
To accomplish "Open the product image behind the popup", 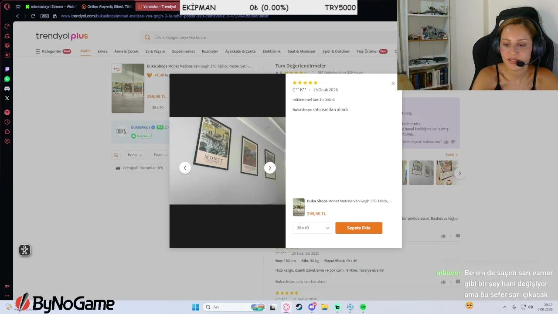I will click(x=128, y=88).
